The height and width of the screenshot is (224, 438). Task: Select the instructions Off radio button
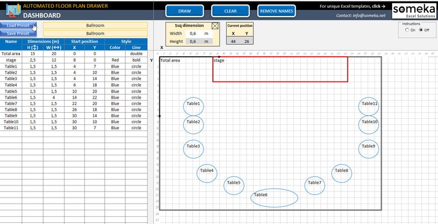[x=421, y=30]
